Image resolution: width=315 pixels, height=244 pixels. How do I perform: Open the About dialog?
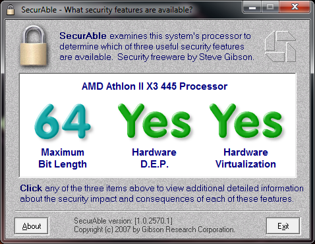coord(32,226)
